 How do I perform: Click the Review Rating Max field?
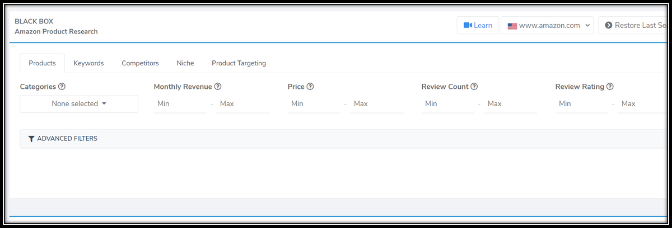tap(643, 104)
